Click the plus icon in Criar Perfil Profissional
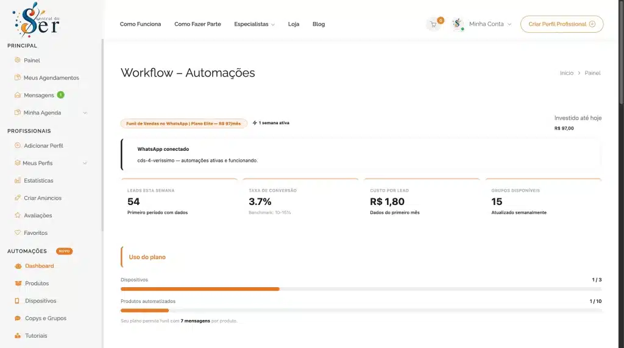Image resolution: width=624 pixels, height=348 pixels. [592, 24]
